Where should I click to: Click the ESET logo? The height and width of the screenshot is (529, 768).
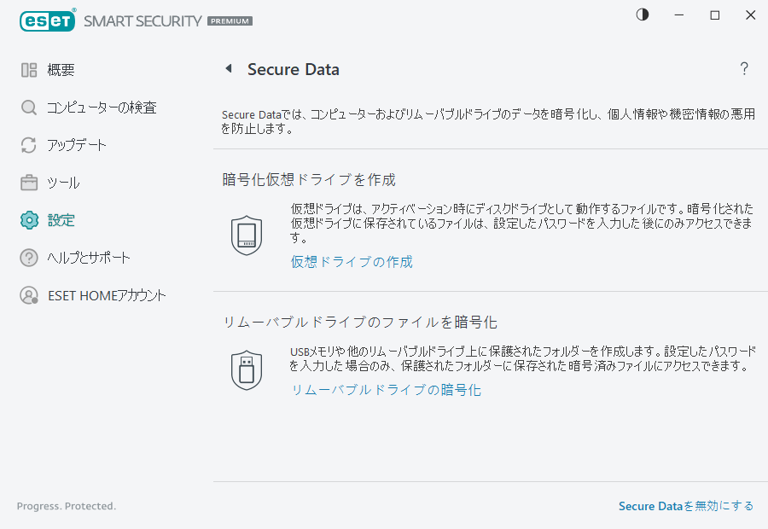click(x=48, y=20)
